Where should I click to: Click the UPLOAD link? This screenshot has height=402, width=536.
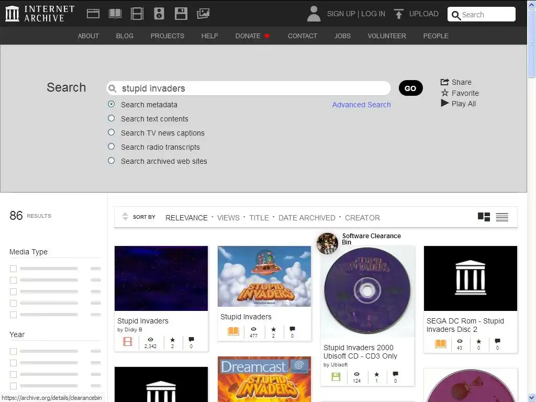point(423,14)
